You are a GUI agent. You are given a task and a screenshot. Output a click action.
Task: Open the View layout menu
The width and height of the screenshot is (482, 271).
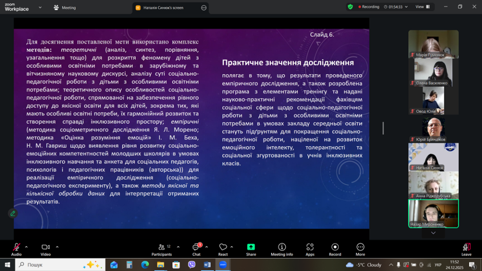click(422, 7)
